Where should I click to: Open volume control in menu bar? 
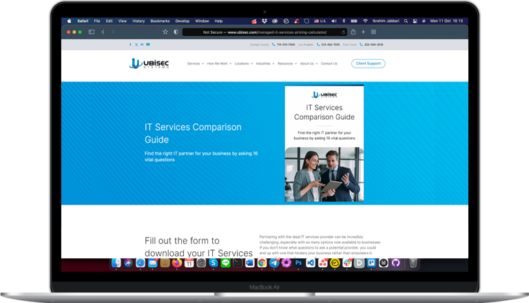click(333, 21)
